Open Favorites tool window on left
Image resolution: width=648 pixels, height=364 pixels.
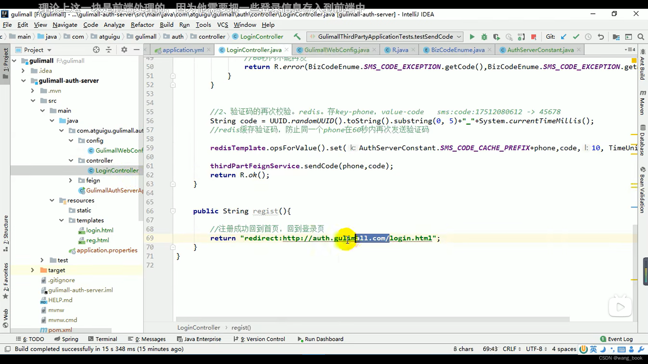(5, 281)
